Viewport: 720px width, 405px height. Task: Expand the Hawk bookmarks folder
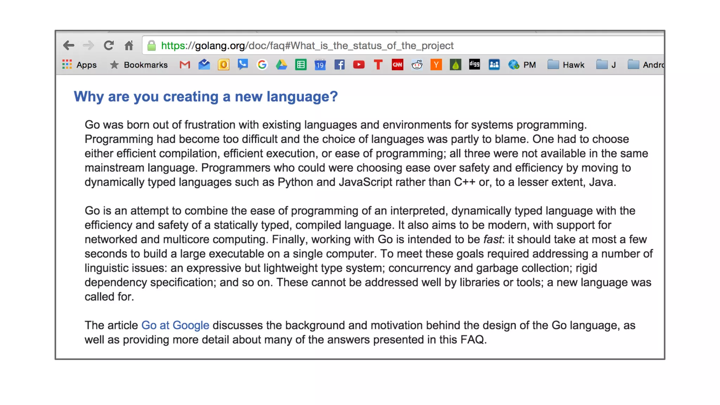(566, 65)
